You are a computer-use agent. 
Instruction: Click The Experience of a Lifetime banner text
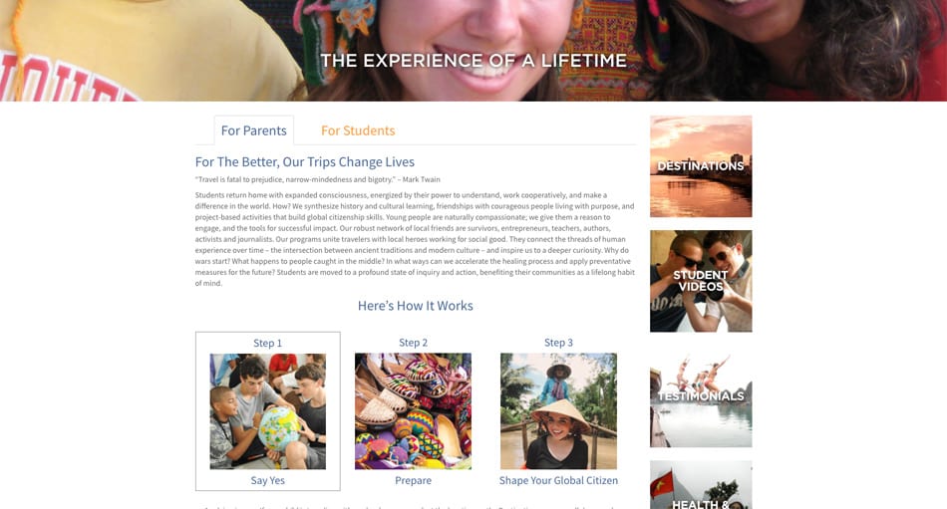pos(473,61)
